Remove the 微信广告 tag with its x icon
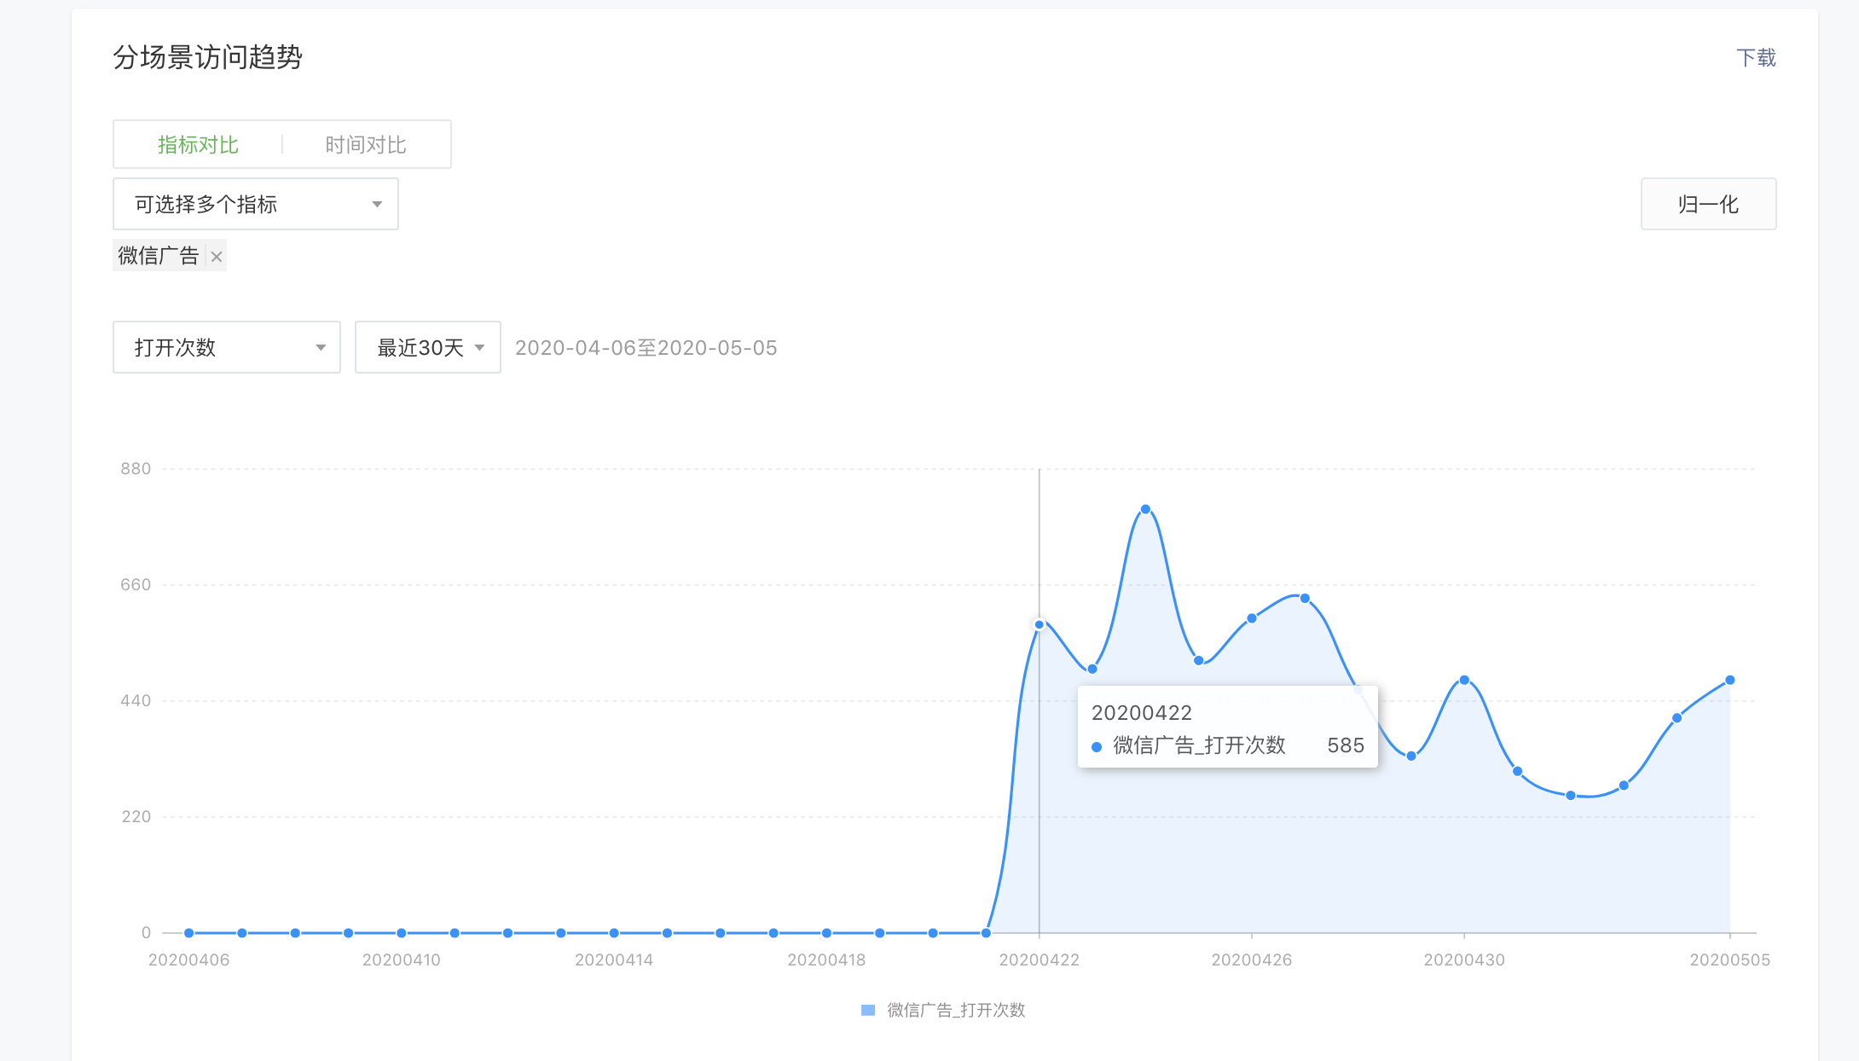This screenshot has height=1061, width=1859. 217,257
